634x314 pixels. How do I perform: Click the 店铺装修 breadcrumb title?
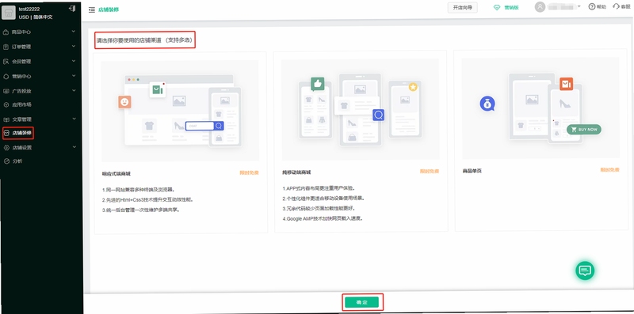pyautogui.click(x=109, y=9)
